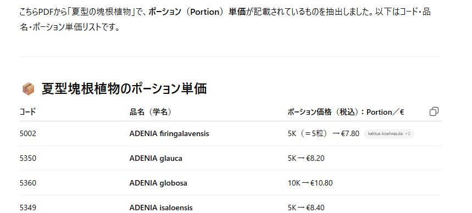This screenshot has height=213, width=472.
Task: Click code cell 5350
Action: tap(28, 158)
